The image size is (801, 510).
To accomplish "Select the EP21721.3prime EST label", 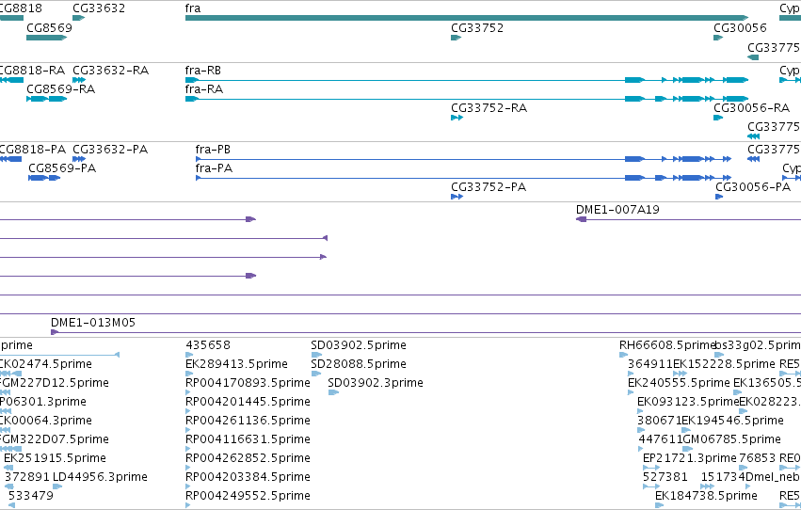I will [x=690, y=458].
